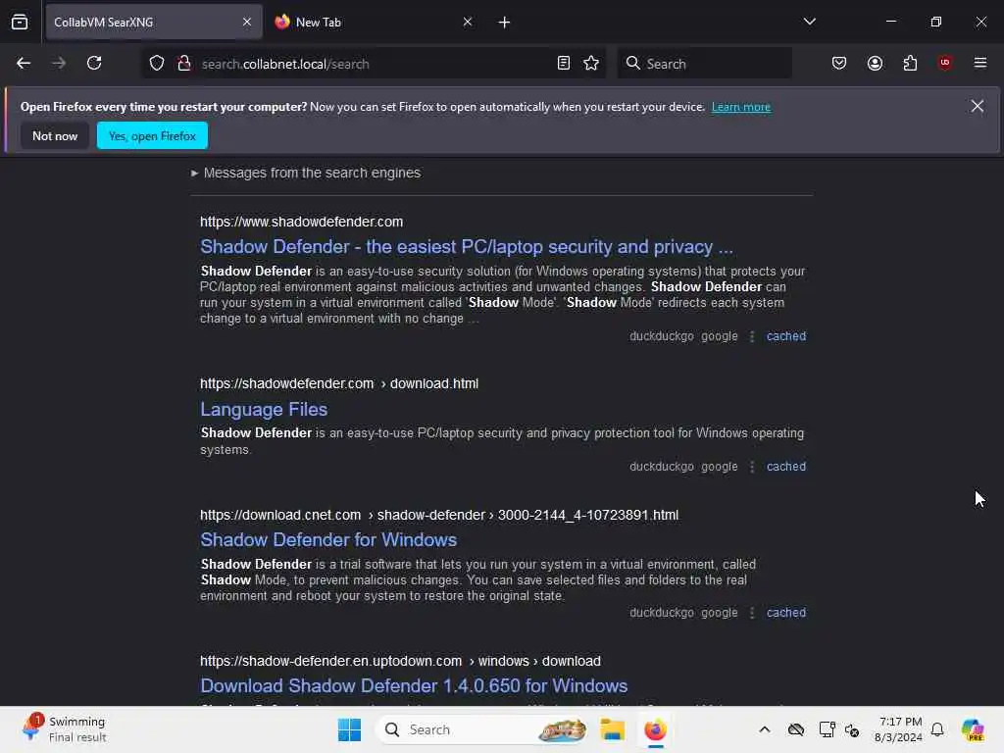The height and width of the screenshot is (753, 1004).
Task: Click Firefox icon in taskbar
Action: 655,729
